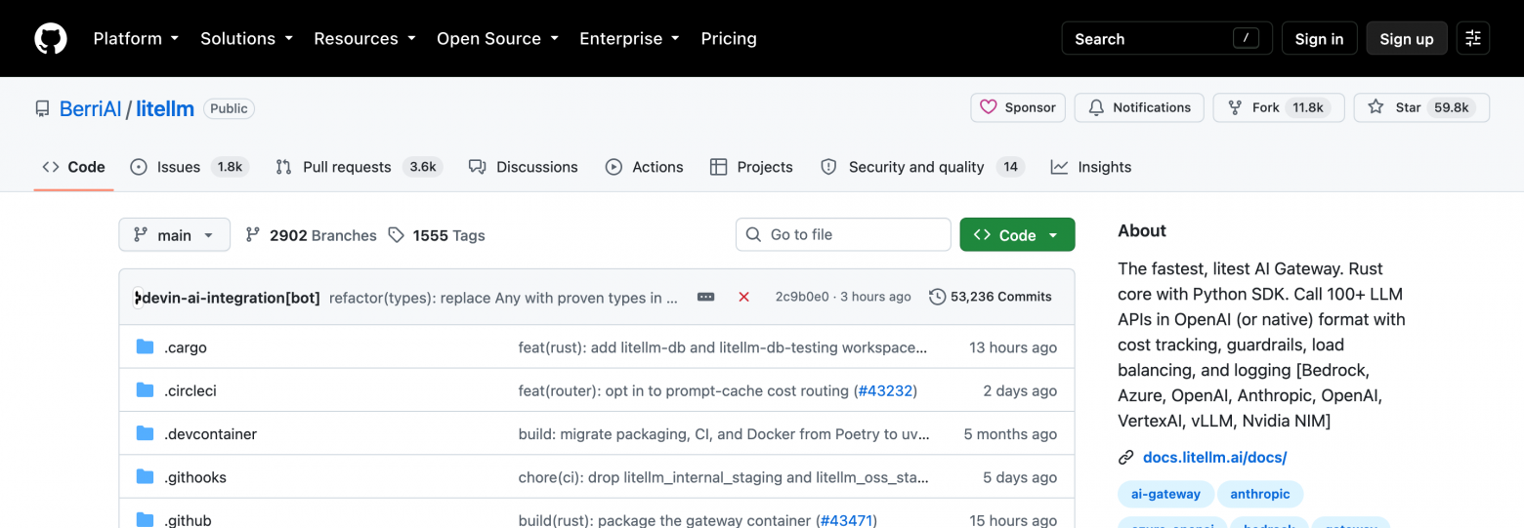Open the Pull requests tab
The height and width of the screenshot is (528, 1524).
(359, 167)
